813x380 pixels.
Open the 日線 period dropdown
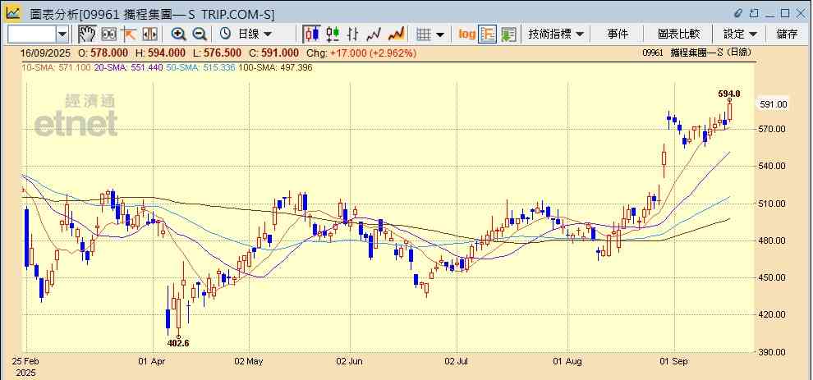point(255,34)
